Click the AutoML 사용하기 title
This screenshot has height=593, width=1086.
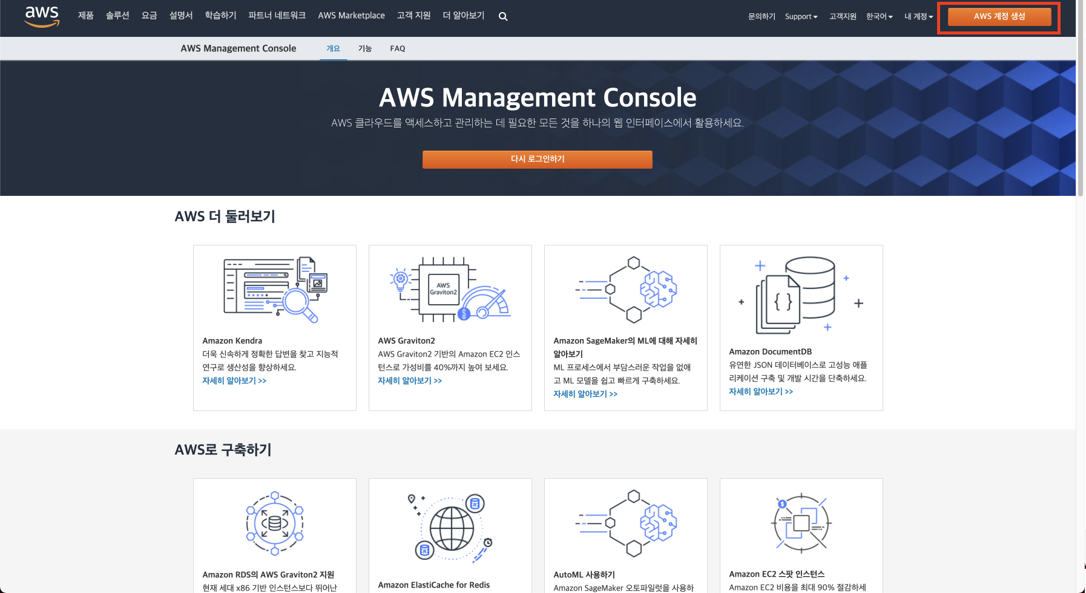click(584, 575)
